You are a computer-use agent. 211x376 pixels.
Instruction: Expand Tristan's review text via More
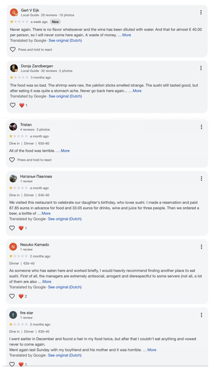click(65, 151)
